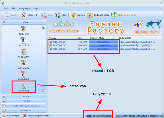Click the CD3\AVSEQ02 output path cell

(x=137, y=46)
